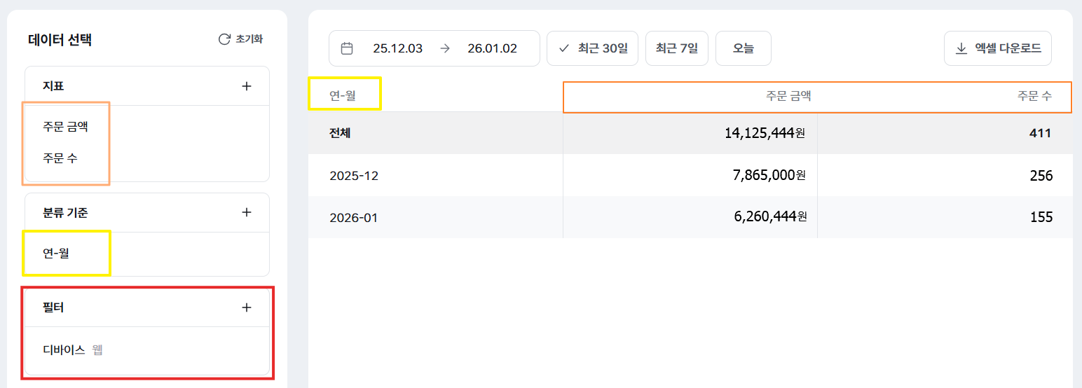The height and width of the screenshot is (388, 1082).
Task: Select 주문 수 in the 지표 list
Action: pyautogui.click(x=60, y=158)
